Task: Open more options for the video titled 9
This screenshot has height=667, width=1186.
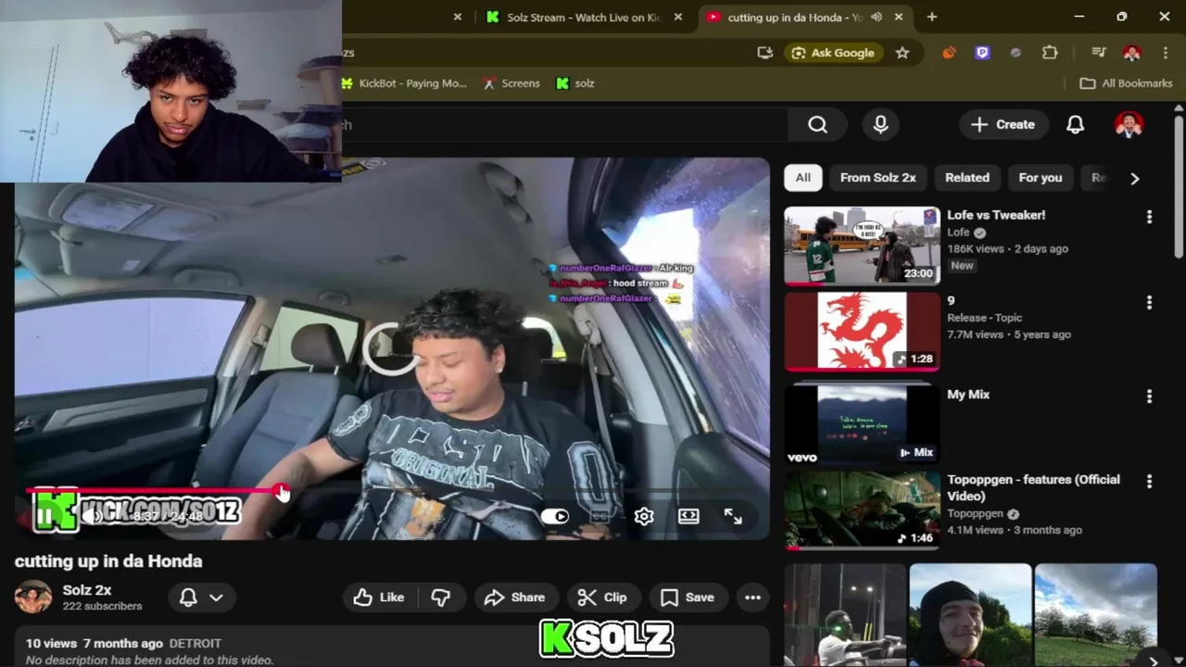Action: (x=1149, y=303)
